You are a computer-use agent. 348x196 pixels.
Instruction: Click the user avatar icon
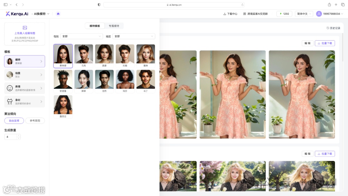319,14
